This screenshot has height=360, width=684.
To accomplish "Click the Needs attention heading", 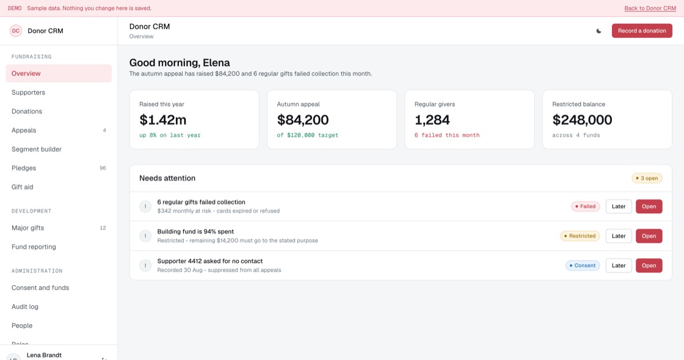I will (167, 178).
